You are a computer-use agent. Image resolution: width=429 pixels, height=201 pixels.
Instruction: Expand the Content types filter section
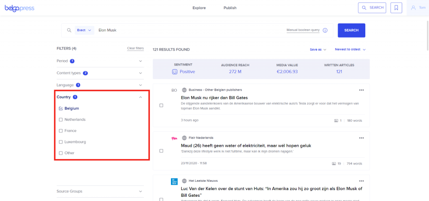click(x=100, y=73)
